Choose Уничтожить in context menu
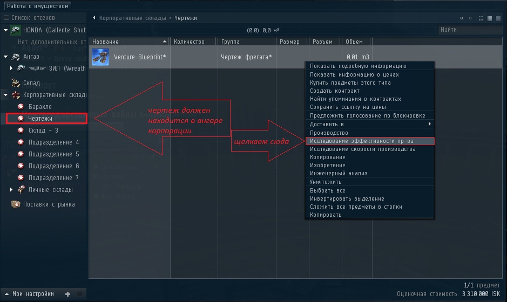The height and width of the screenshot is (302, 507). pos(369,182)
